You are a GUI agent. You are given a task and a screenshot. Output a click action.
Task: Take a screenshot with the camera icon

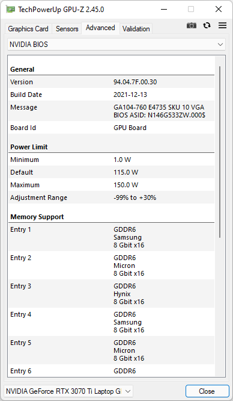pos(192,25)
